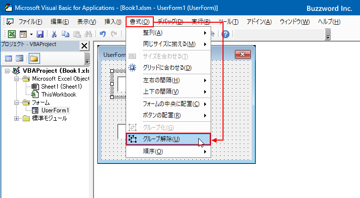Viewport: 360px width, 198px height.
Task: Open the 整列(A) submenu
Action: point(168,33)
